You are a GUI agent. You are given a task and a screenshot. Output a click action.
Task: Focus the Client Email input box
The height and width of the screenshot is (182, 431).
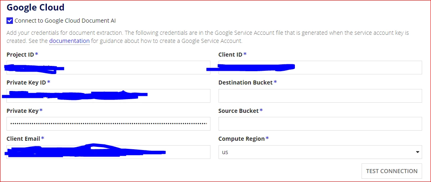click(x=108, y=152)
